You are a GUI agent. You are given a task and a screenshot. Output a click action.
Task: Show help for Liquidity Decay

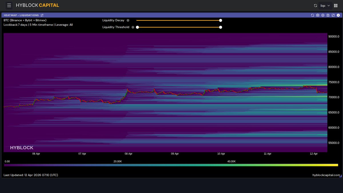click(x=128, y=20)
